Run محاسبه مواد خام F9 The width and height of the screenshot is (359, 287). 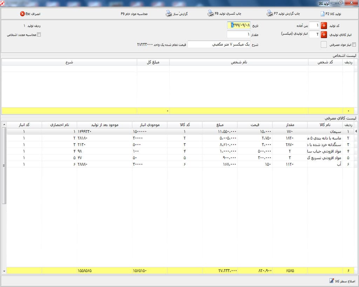(x=134, y=14)
